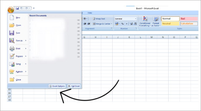The height and width of the screenshot is (111, 201).
Task: Click Increase Decimal icon
Action: coord(131,24)
